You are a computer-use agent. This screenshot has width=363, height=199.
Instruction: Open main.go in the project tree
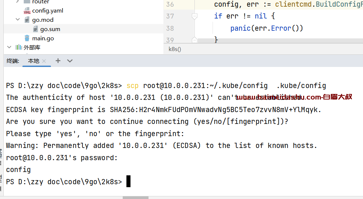pos(43,38)
